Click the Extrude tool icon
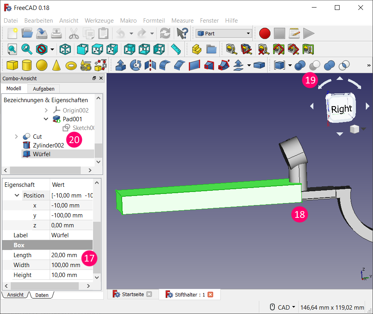The width and height of the screenshot is (373, 314). pos(121,65)
